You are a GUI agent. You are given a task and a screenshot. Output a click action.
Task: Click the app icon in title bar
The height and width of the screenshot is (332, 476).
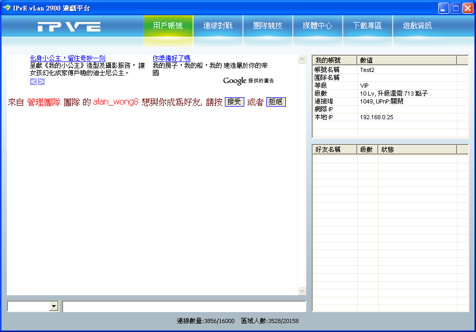(6, 7)
